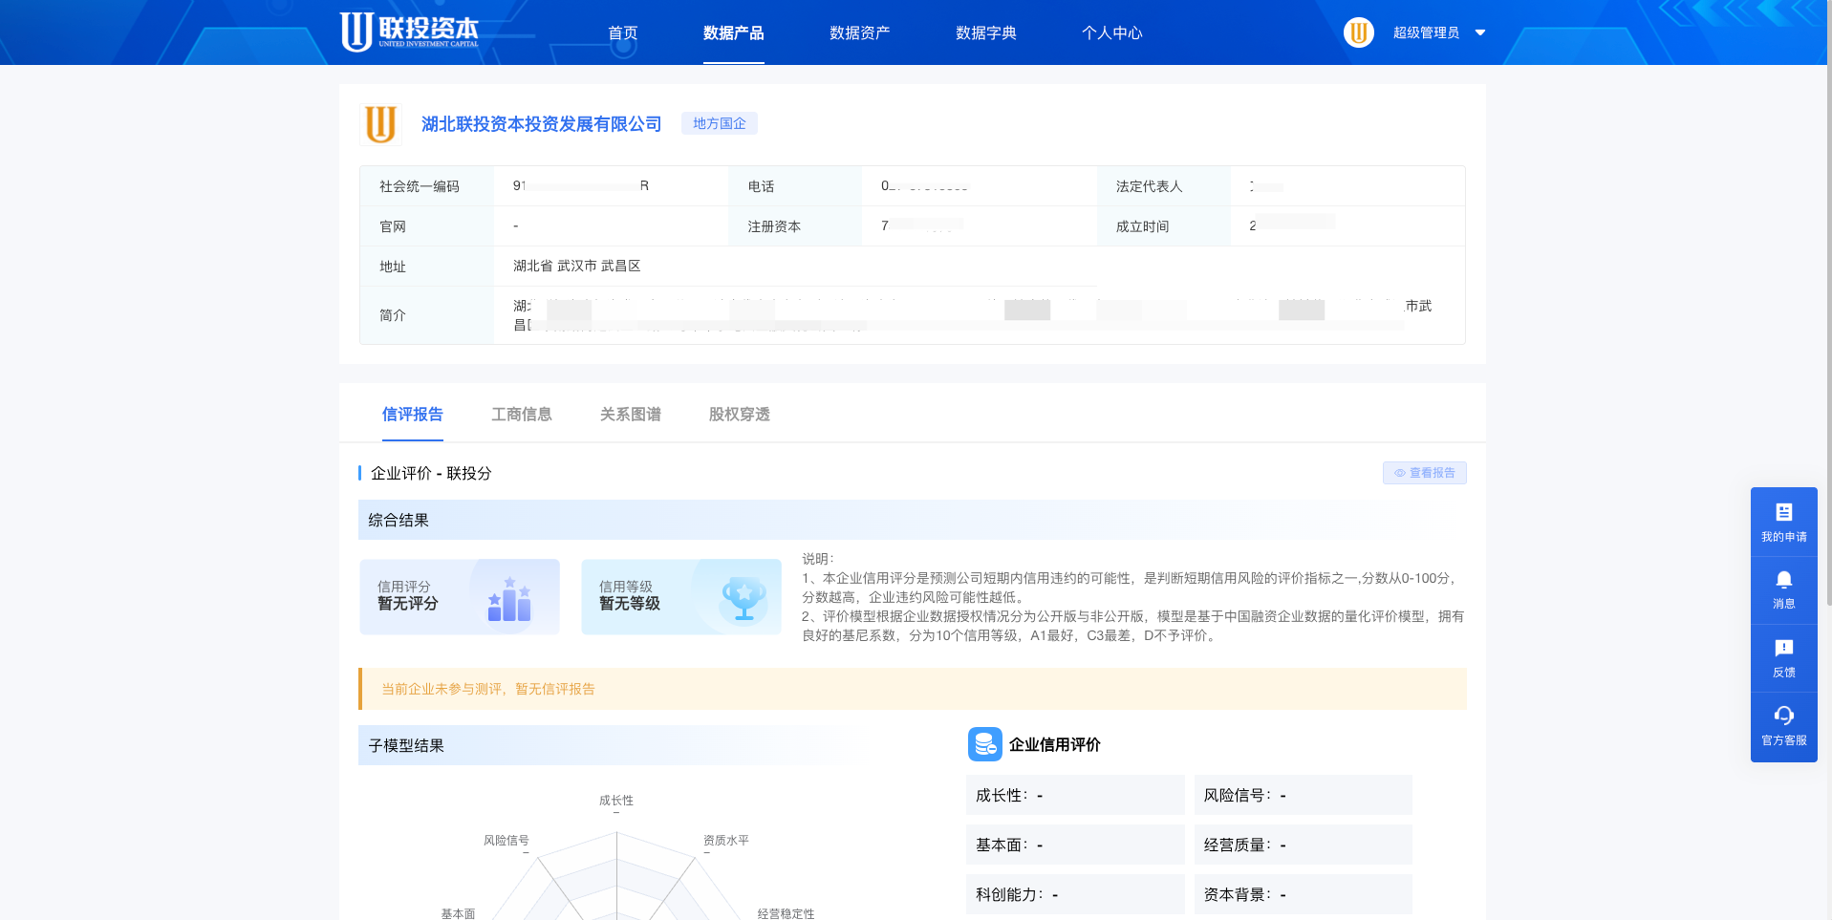Click the 查看报告 button
The width and height of the screenshot is (1832, 920).
point(1424,473)
